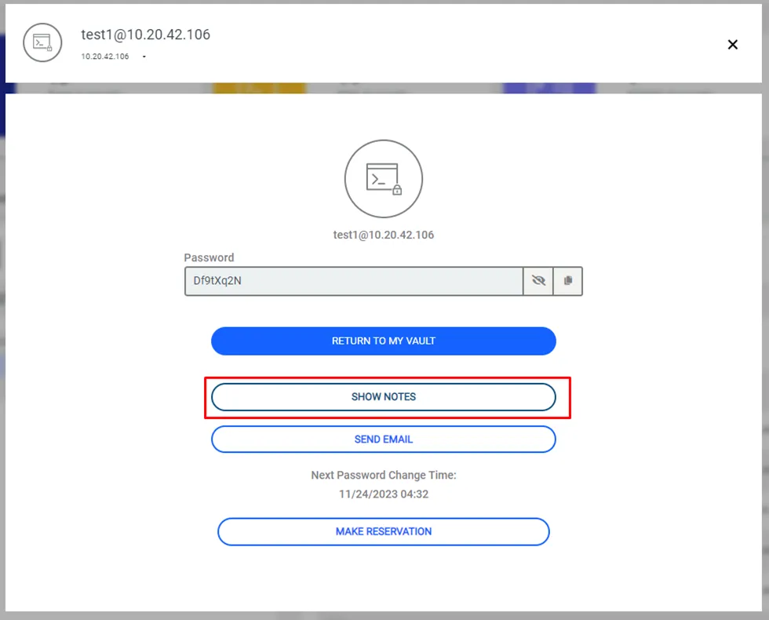The height and width of the screenshot is (620, 769).
Task: Return to My Vault
Action: [x=384, y=341]
